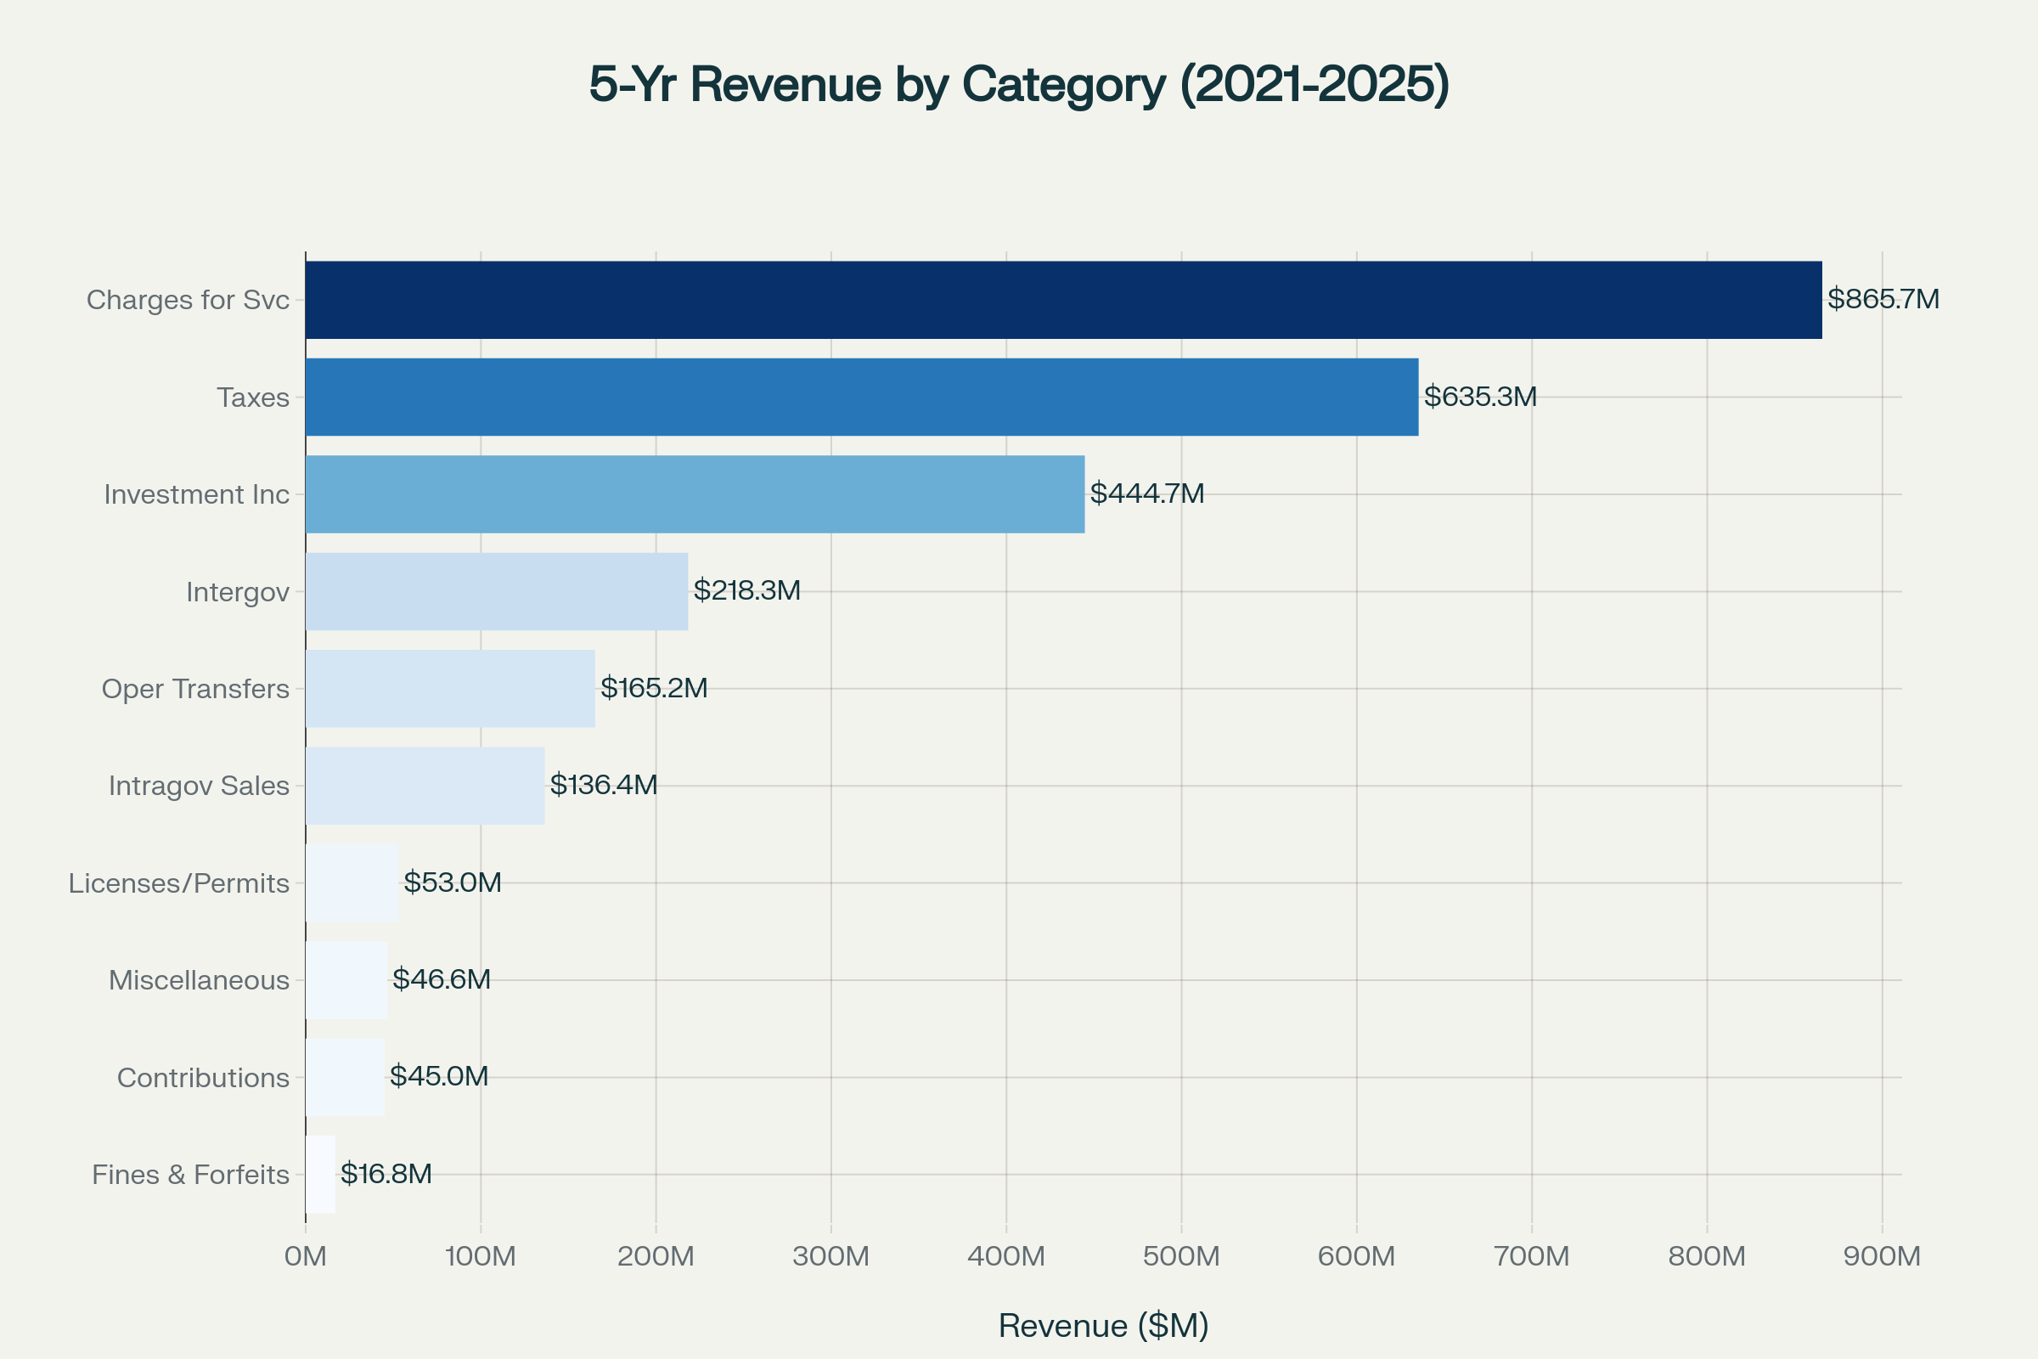The height and width of the screenshot is (1359, 2038).
Task: Select the Contributions bar
Action: pyautogui.click(x=345, y=1077)
